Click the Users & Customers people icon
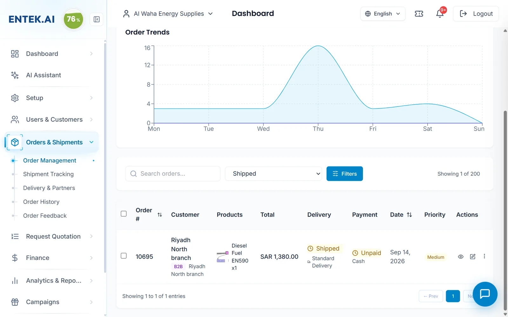The image size is (508, 317). point(15,120)
